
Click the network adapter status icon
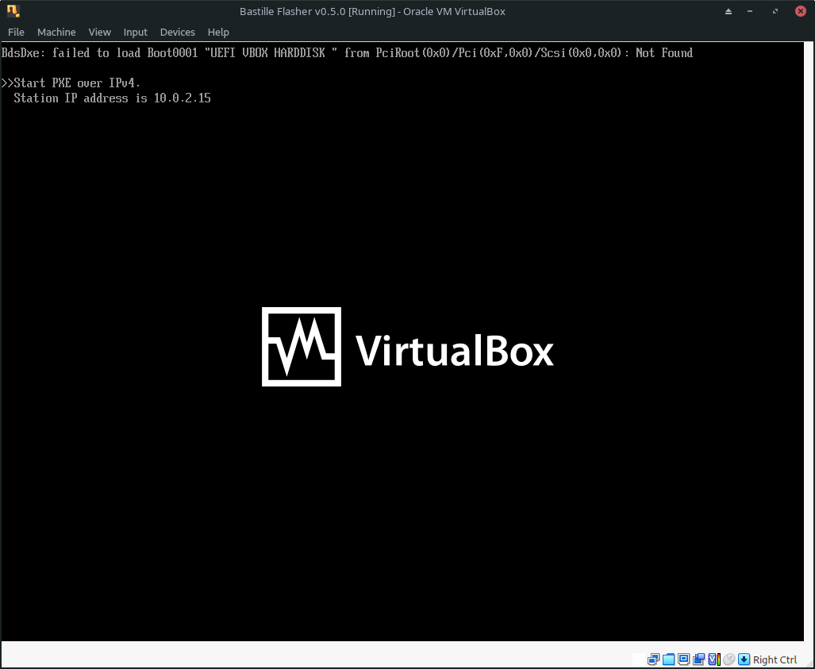tap(653, 659)
